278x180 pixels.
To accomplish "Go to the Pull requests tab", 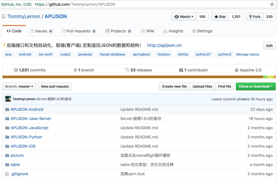I will point(79,31).
